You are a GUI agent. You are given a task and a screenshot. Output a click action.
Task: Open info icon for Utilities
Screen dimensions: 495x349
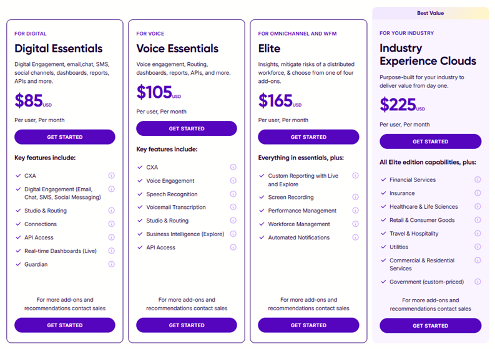(478, 247)
